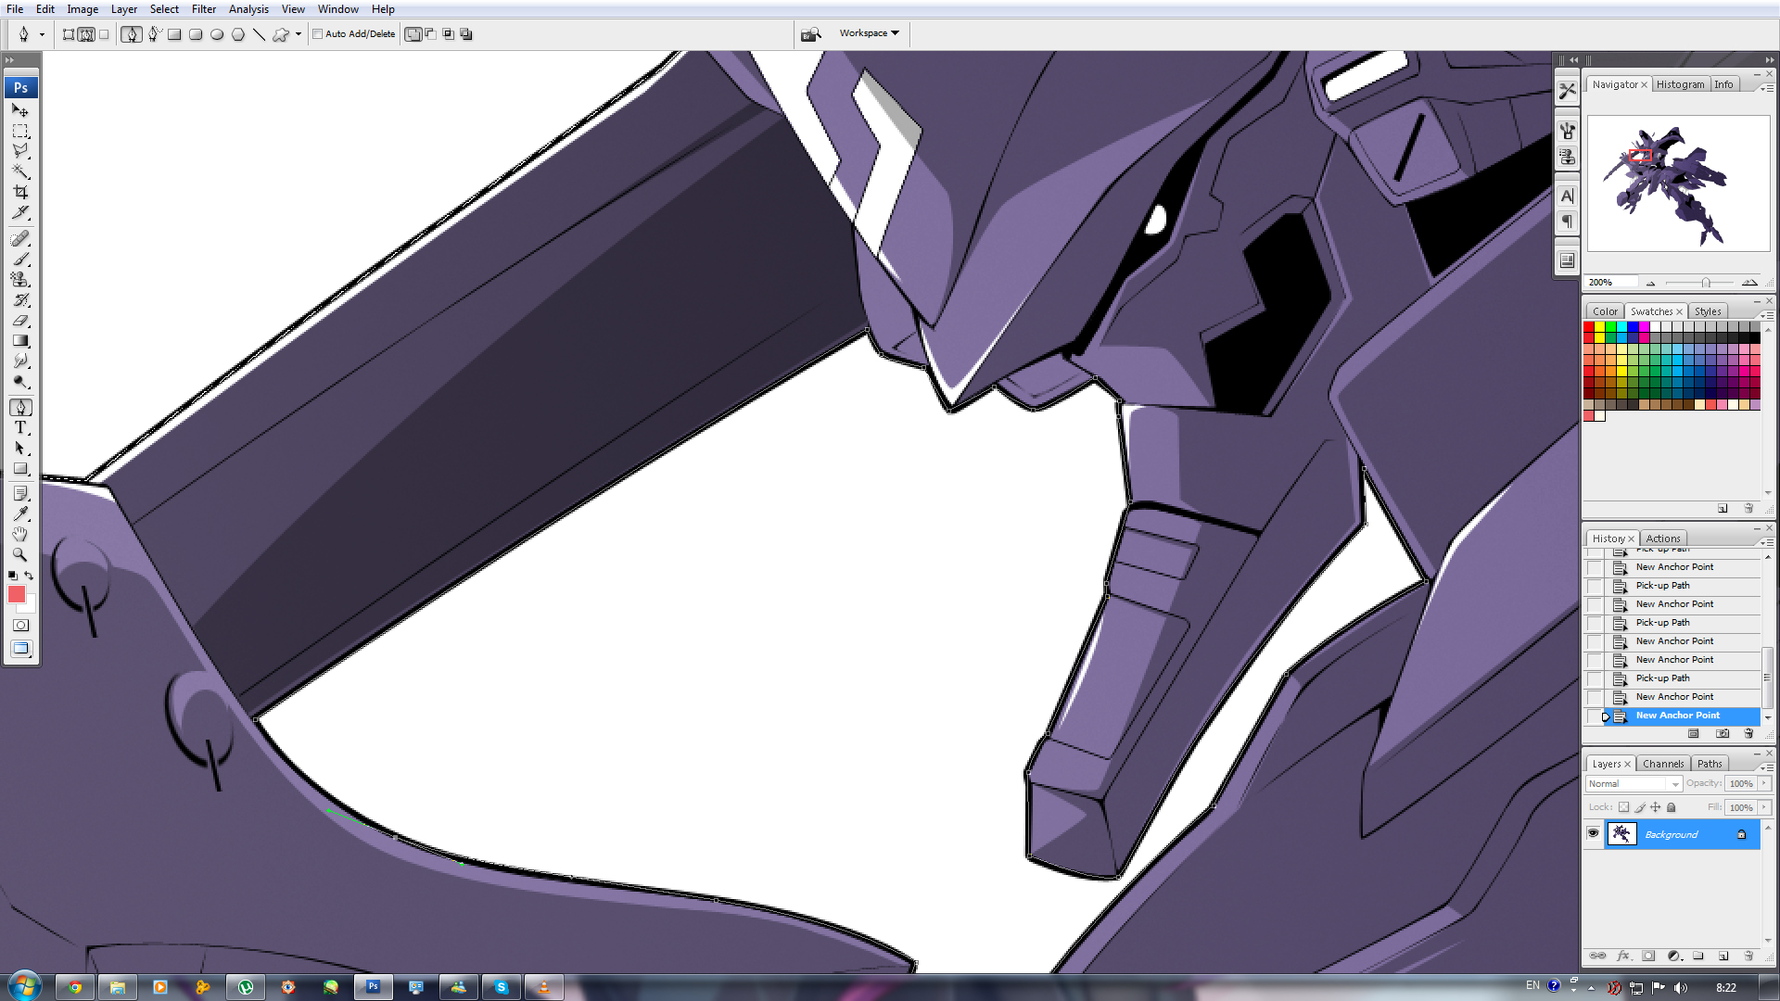Select the Magic Wand tool
The height and width of the screenshot is (1001, 1780).
(20, 171)
